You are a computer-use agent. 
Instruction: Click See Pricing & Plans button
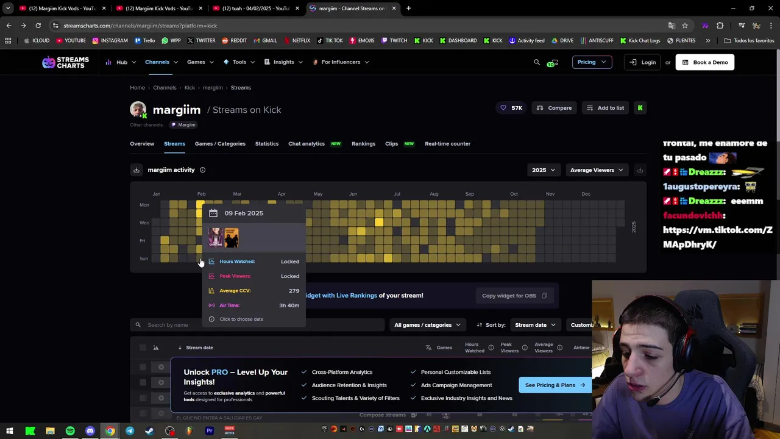pos(555,385)
